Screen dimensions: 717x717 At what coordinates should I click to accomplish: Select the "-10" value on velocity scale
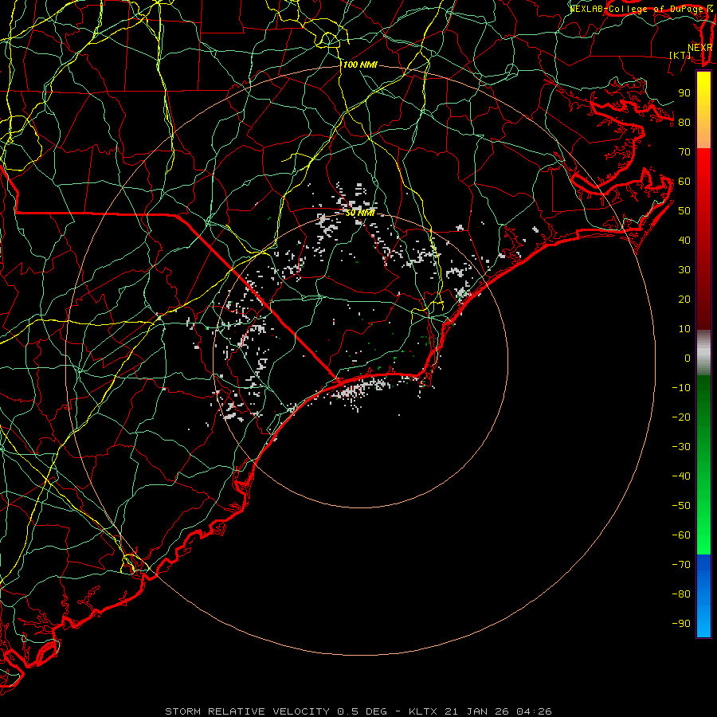point(681,388)
